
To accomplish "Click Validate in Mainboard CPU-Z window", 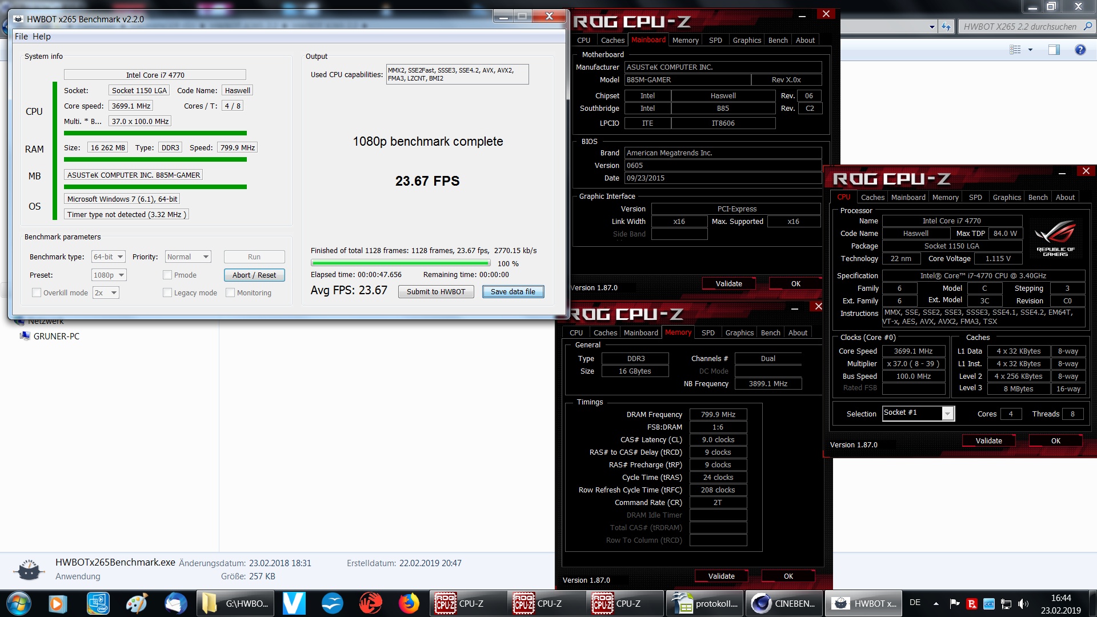I will pos(728,283).
